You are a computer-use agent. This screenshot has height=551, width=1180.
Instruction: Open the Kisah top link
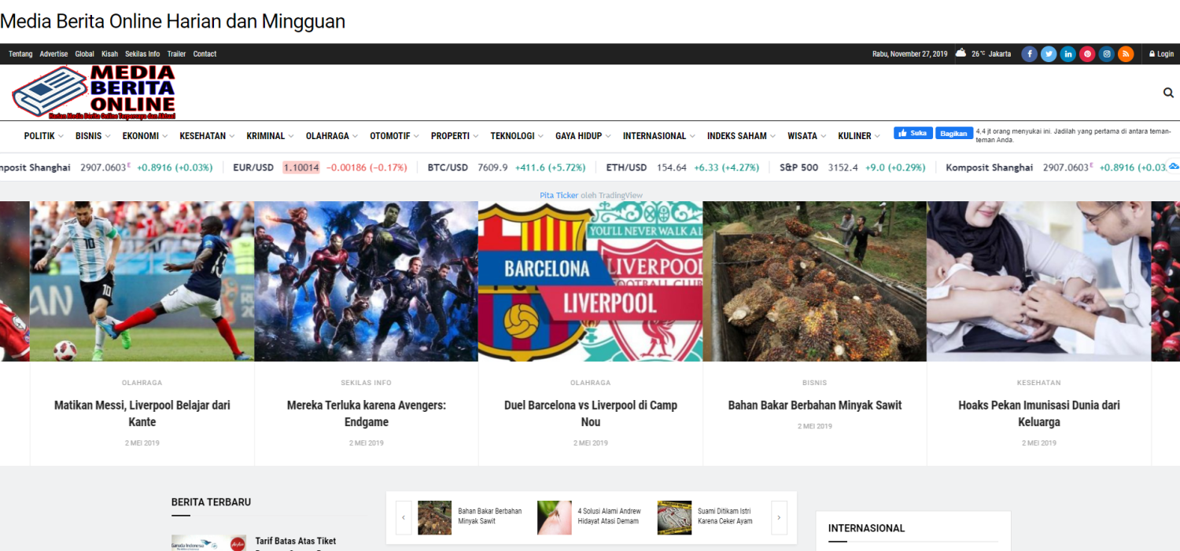(x=109, y=54)
